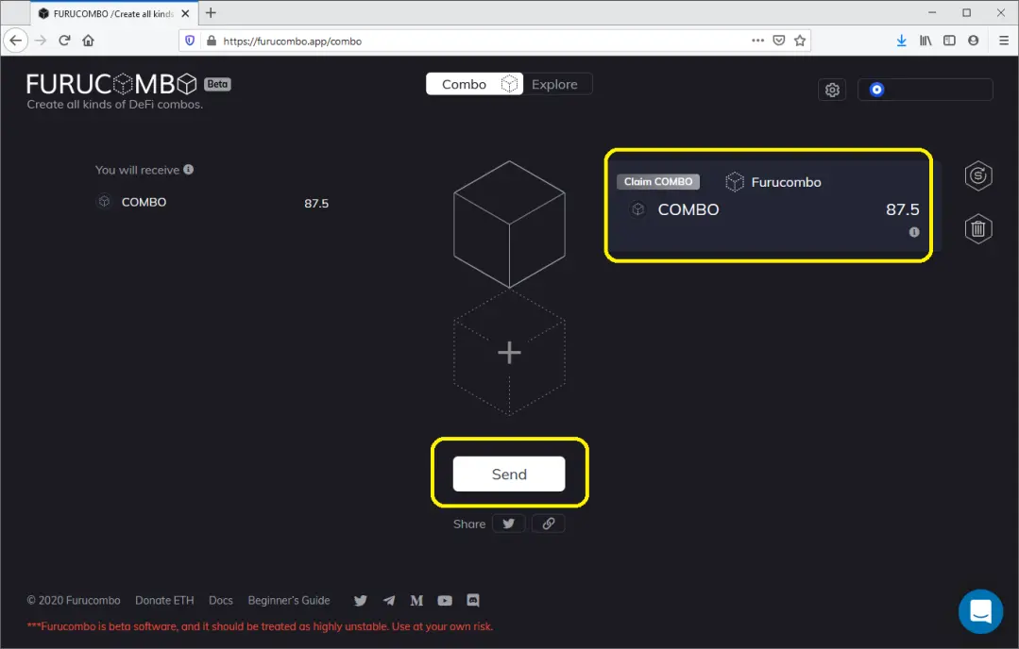This screenshot has height=649, width=1019.
Task: Show tracking protection shield info
Action: [190, 41]
